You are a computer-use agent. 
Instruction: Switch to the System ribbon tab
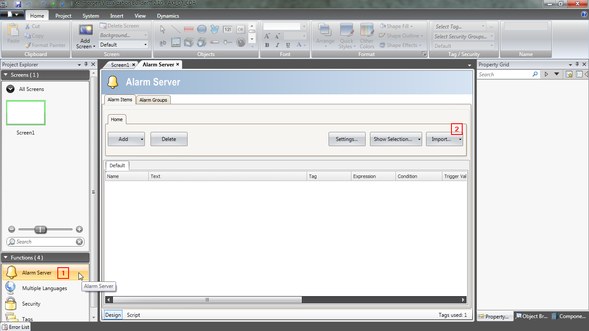point(91,16)
